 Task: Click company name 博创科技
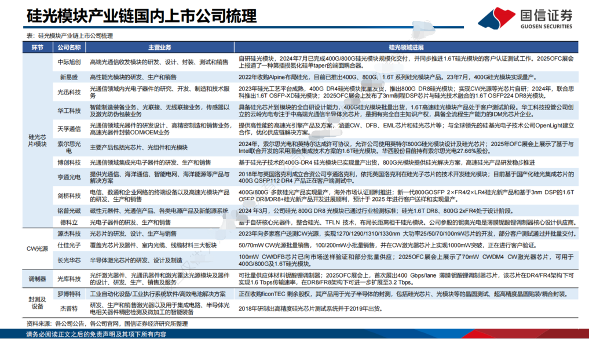69,162
